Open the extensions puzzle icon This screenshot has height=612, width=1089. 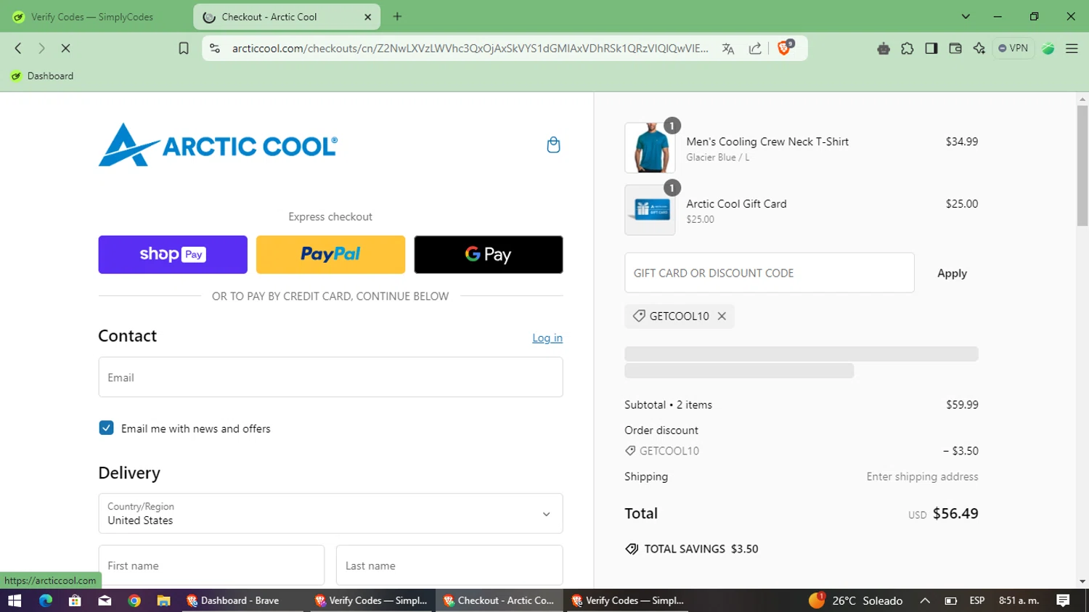(x=907, y=48)
